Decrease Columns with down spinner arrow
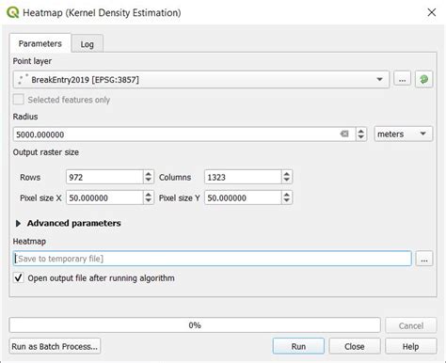Image resolution: width=446 pixels, height=363 pixels. pos(286,181)
